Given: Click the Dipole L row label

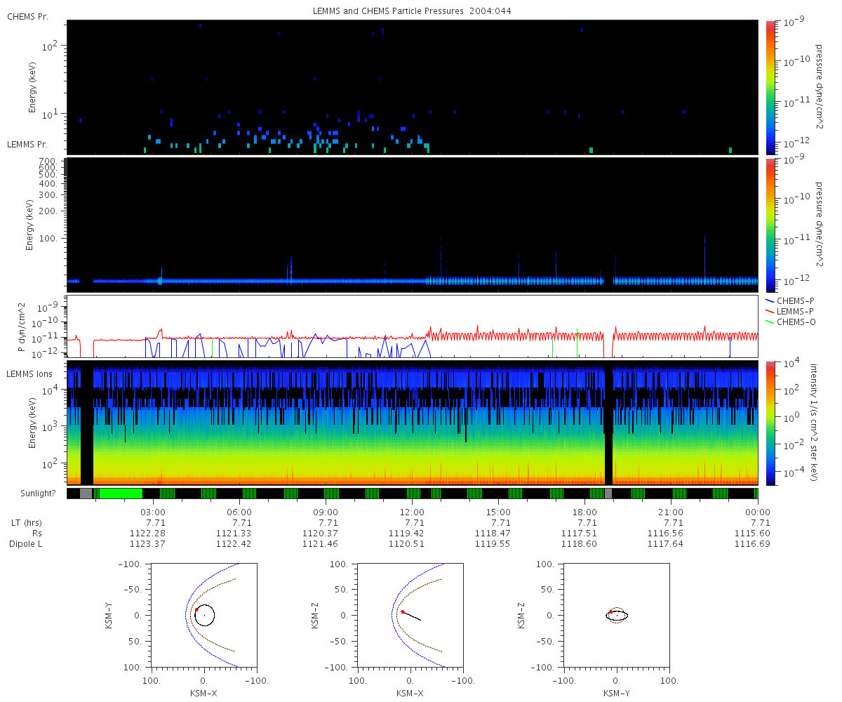Looking at the screenshot, I should [x=28, y=544].
